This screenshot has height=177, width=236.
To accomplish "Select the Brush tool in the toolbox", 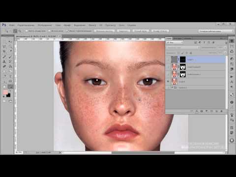I will [x=10, y=57].
